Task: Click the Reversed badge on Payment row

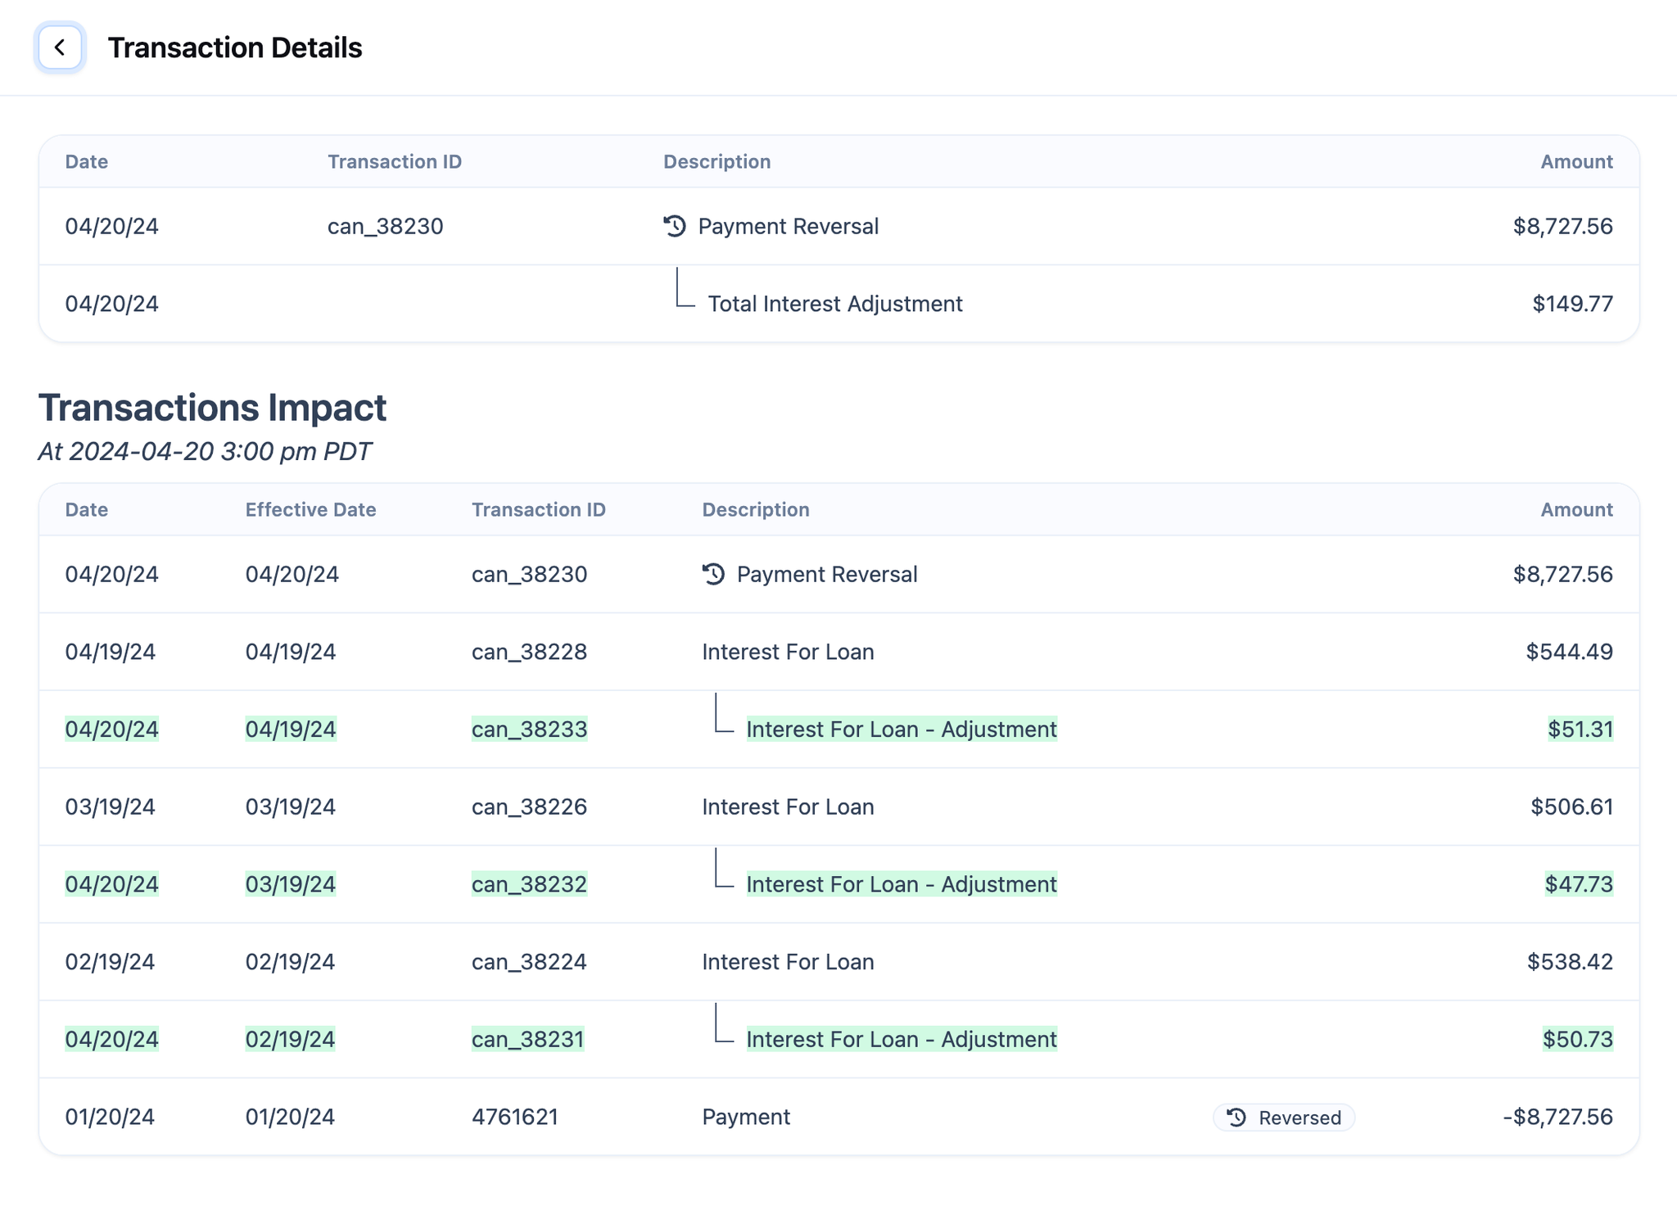Action: point(1283,1118)
